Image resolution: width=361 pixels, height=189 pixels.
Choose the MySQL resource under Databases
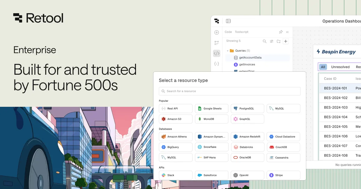[176, 157]
